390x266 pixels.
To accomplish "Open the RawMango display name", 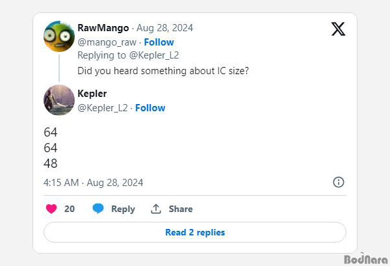I will tap(103, 27).
